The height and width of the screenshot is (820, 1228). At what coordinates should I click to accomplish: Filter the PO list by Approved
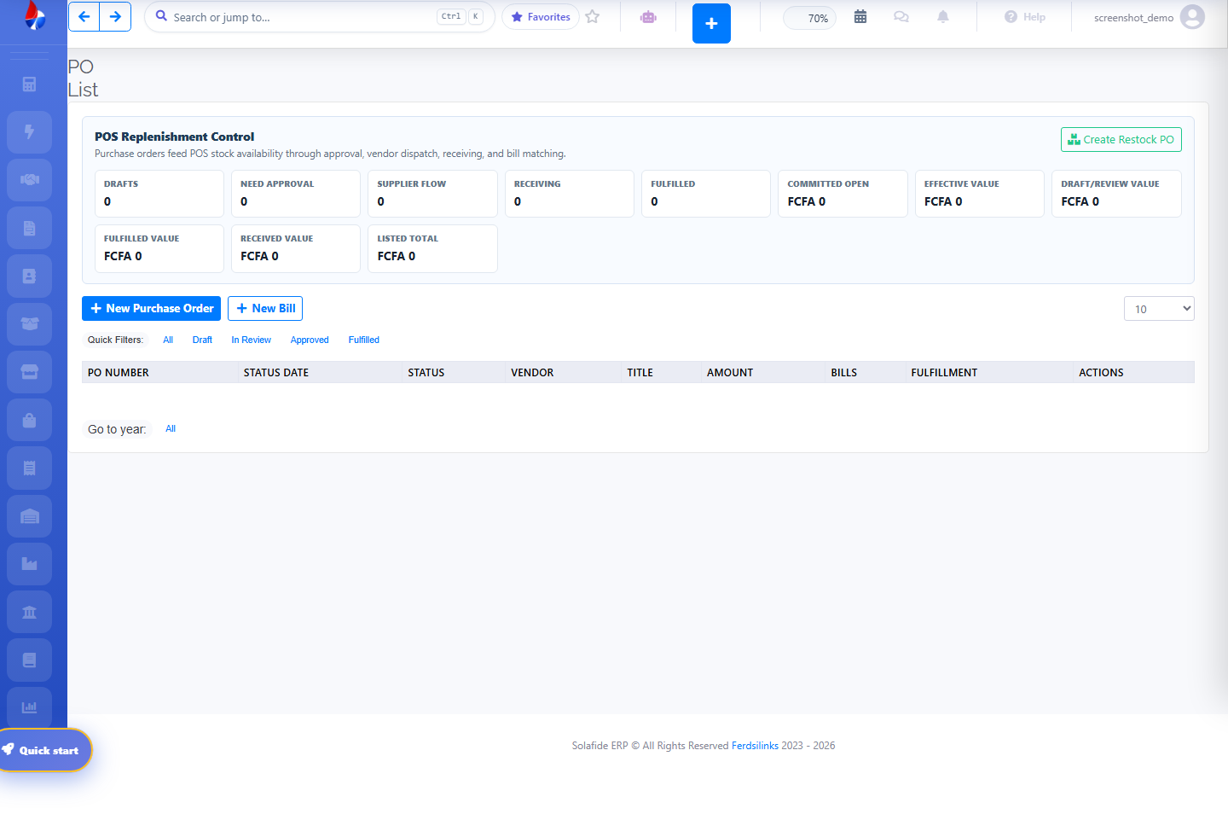tap(310, 340)
